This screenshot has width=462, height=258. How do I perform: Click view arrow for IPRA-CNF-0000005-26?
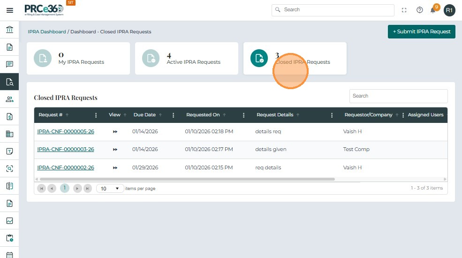click(115, 132)
